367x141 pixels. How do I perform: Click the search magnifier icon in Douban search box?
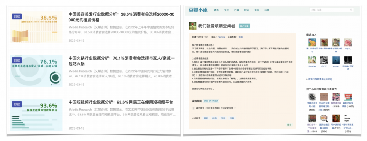tap(351, 10)
